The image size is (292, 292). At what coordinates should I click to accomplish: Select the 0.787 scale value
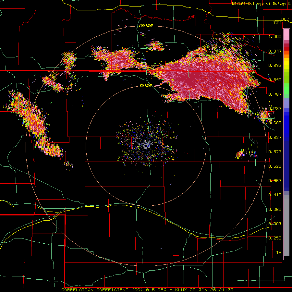(x=275, y=94)
